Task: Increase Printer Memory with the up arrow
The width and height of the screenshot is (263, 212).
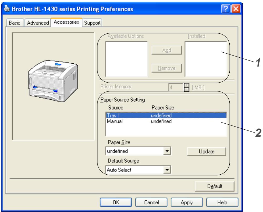Action: coord(187,85)
